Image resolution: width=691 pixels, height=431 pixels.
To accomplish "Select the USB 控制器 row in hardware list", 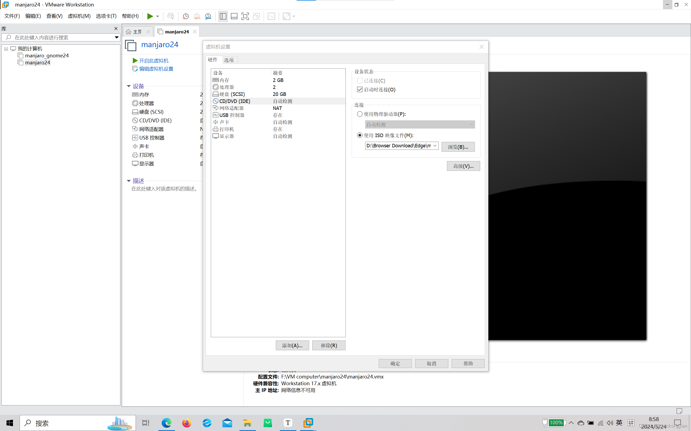I will (x=278, y=115).
